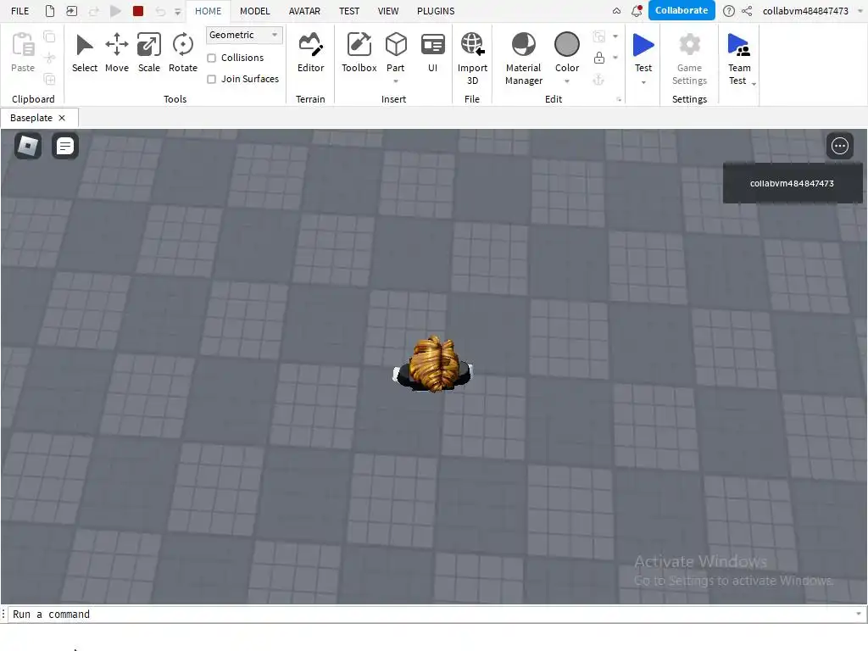This screenshot has height=651, width=868.
Task: Insert a new Part
Action: [x=396, y=52]
